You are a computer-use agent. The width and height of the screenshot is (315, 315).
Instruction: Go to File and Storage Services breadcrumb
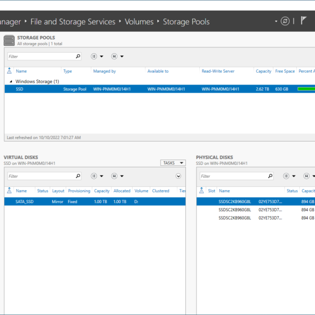click(73, 22)
